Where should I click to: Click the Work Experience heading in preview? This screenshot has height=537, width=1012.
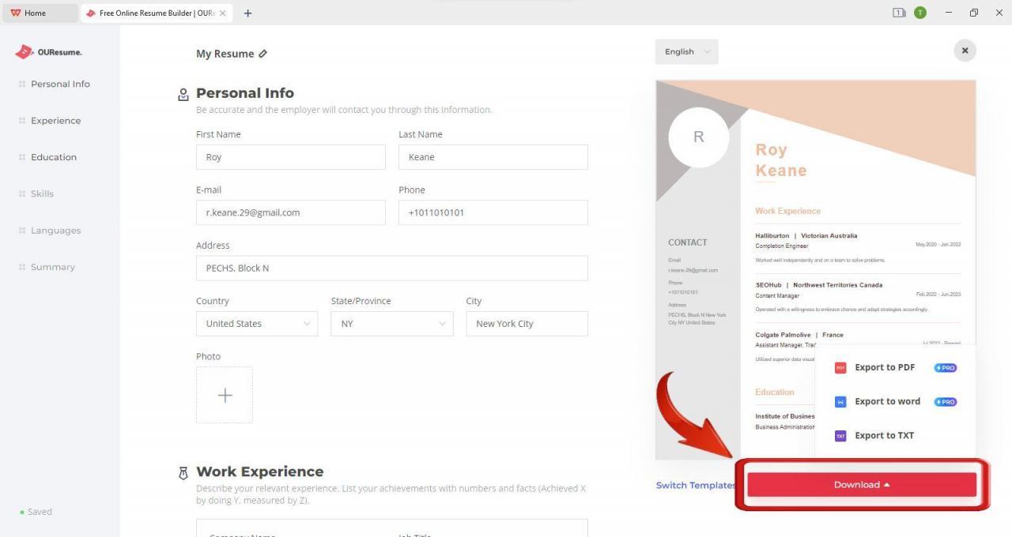(x=787, y=211)
